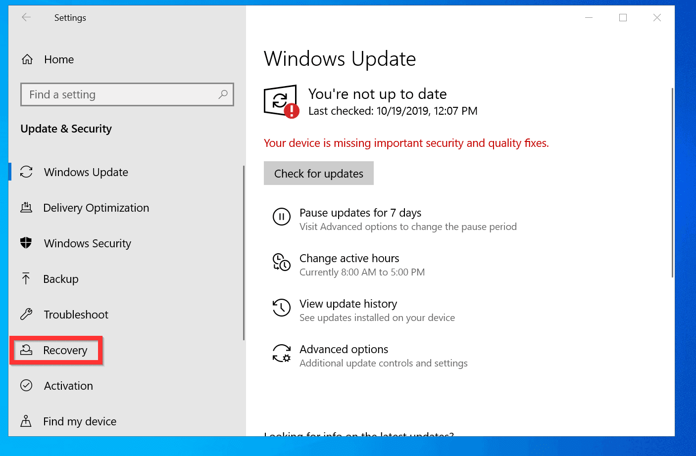Click the Check for updates button
696x456 pixels.
tap(318, 173)
